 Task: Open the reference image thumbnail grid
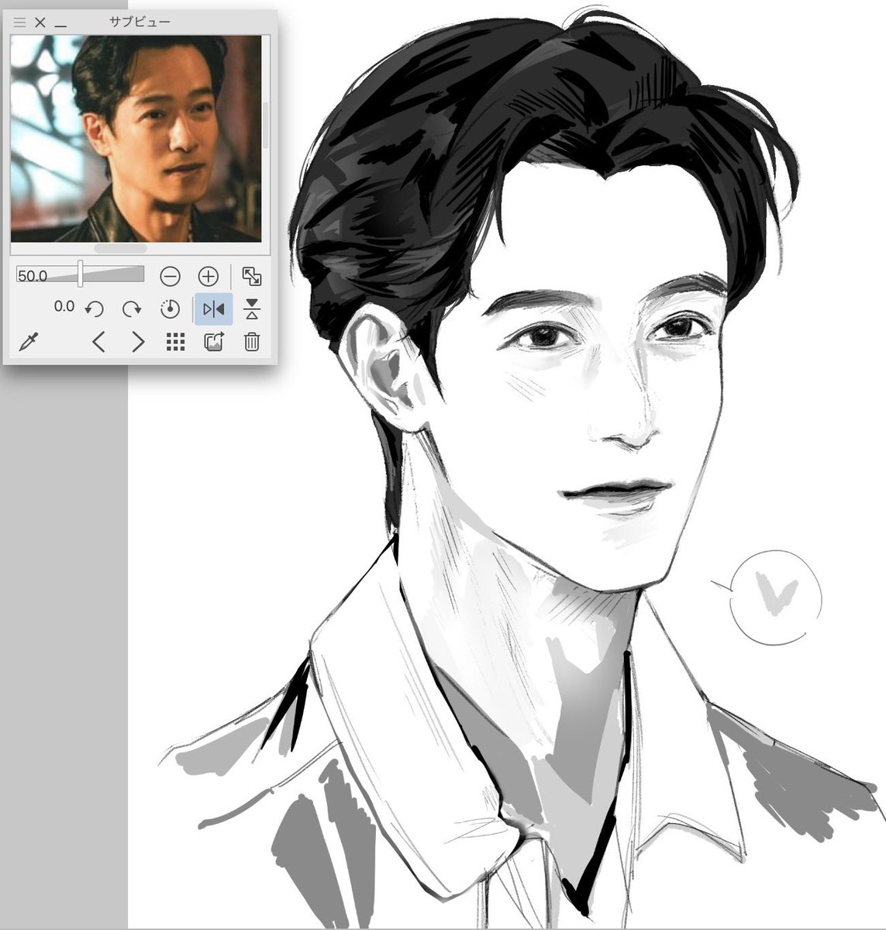tap(175, 342)
